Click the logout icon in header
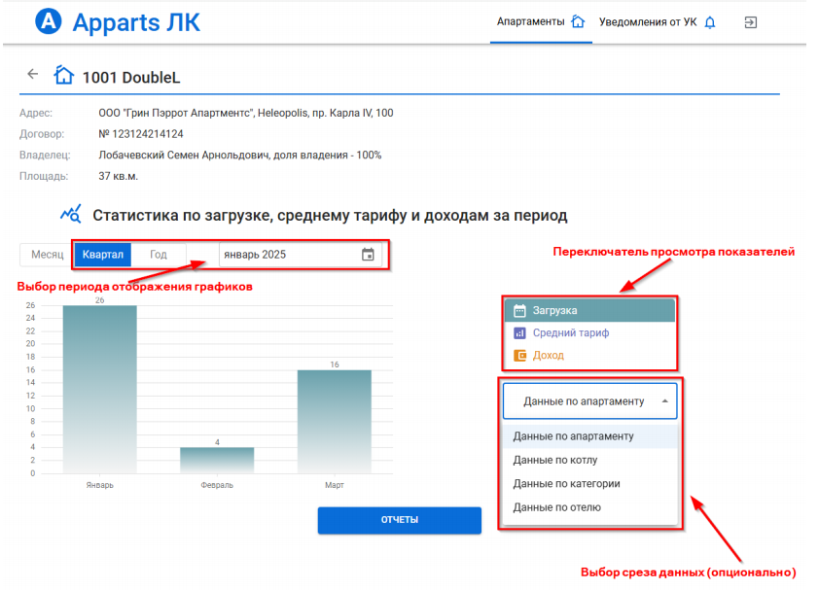The image size is (819, 590). [750, 21]
